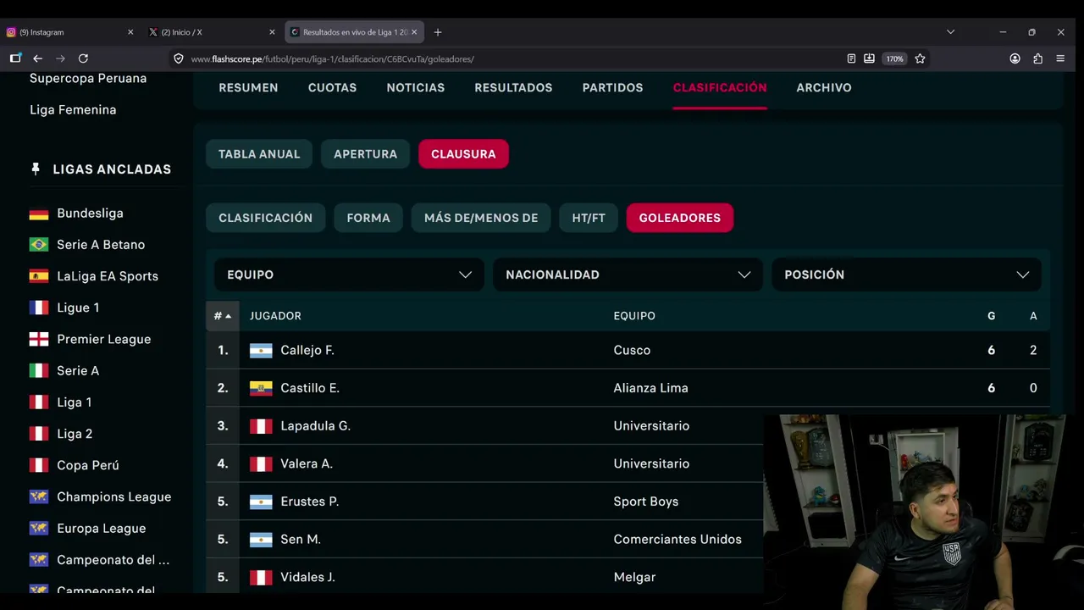Viewport: 1084px width, 610px height.
Task: Sort scorers by the G goals column
Action: [991, 316]
